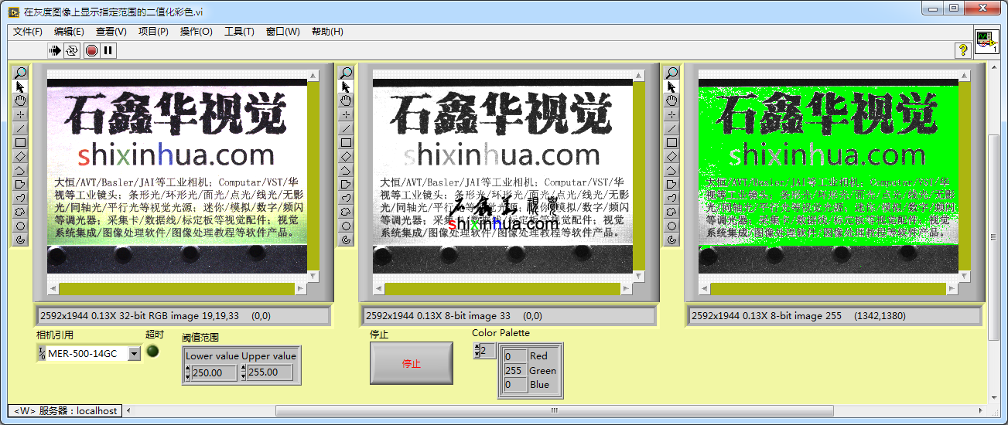This screenshot has height=425, width=1008.
Task: Click the Lower value field showing 250.00
Action: tap(214, 372)
